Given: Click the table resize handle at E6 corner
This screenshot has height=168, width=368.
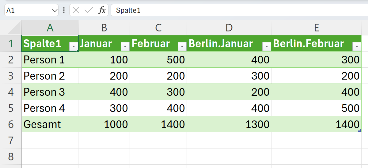Looking at the screenshot, I should [360, 131].
